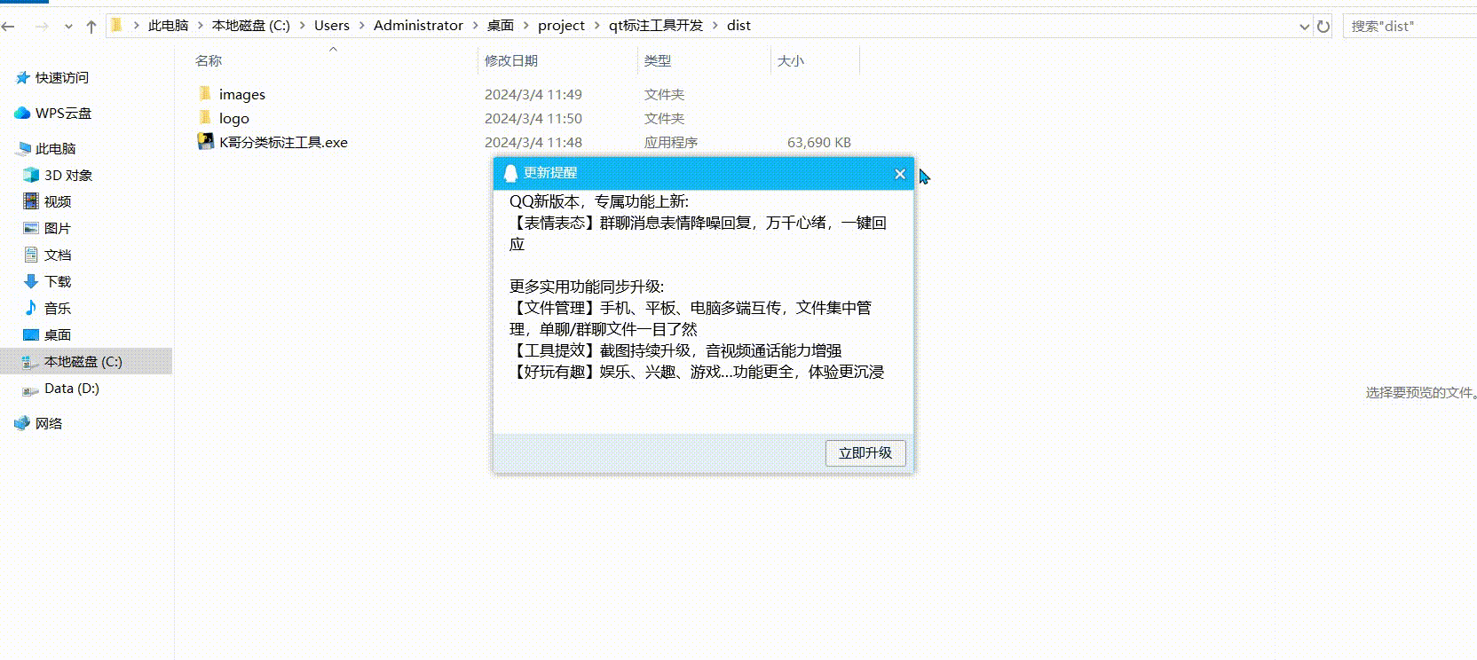Click the 图片 picture icon
The width and height of the screenshot is (1477, 660).
(x=31, y=228)
